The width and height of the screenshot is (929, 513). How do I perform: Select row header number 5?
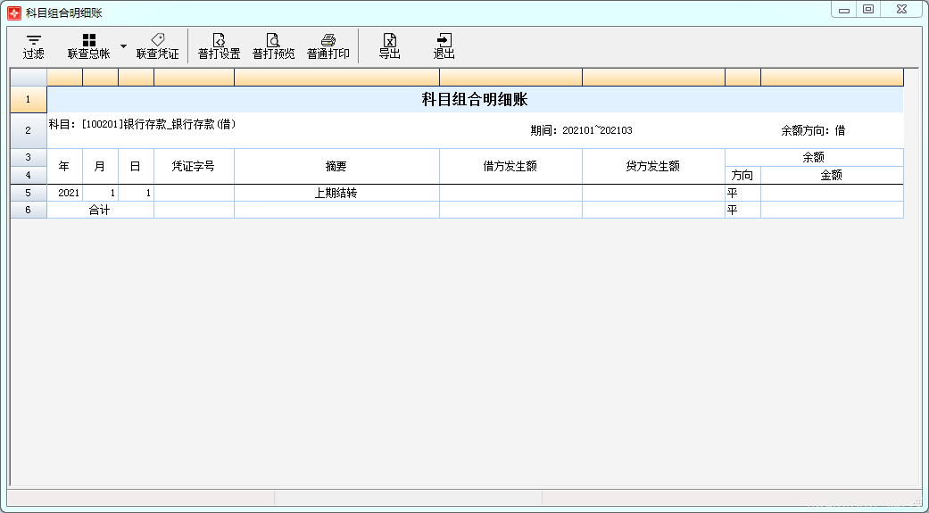[28, 193]
